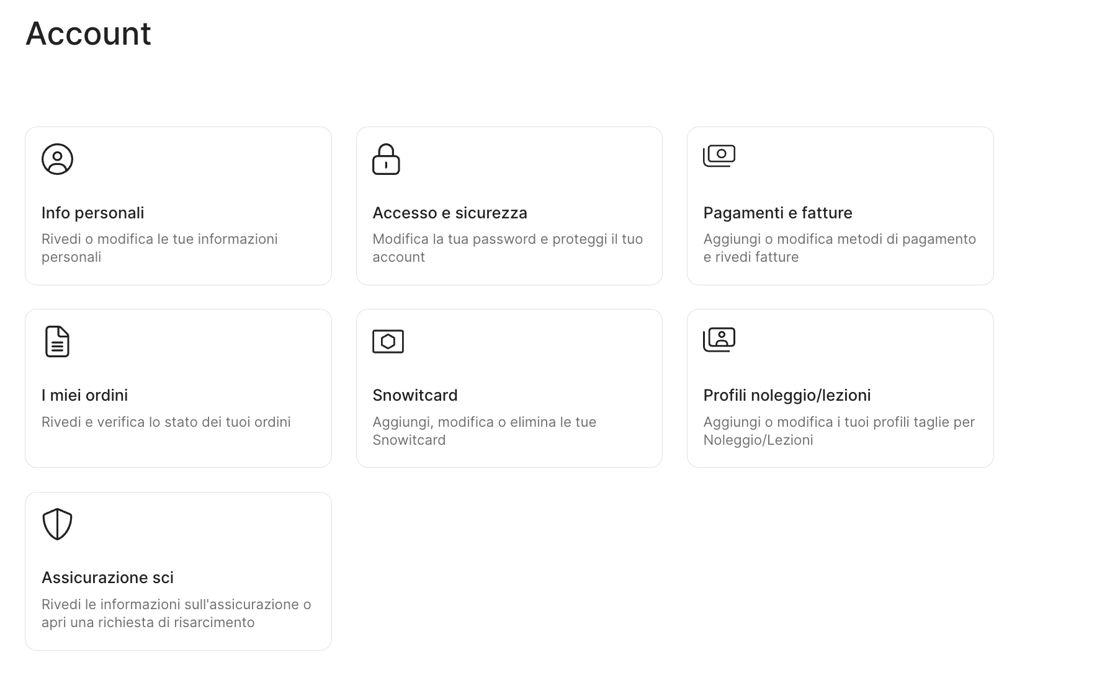Image resolution: width=1102 pixels, height=696 pixels.
Task: Select the "Profili noleggio/lezioni" heading
Action: click(787, 395)
